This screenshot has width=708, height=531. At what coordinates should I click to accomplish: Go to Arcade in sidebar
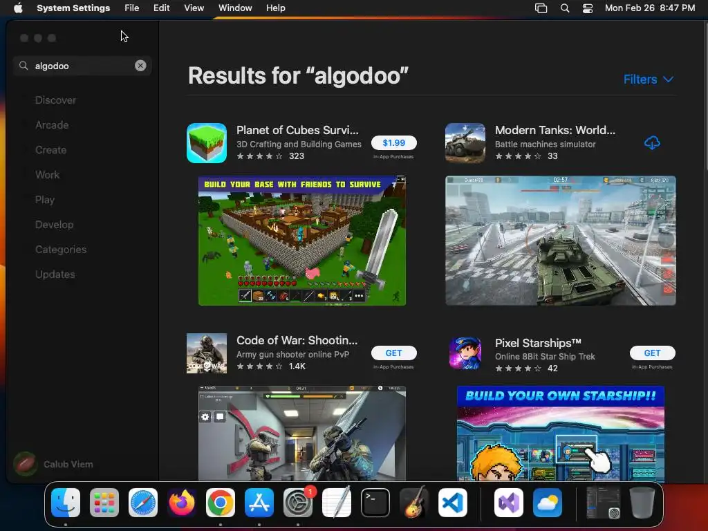click(52, 125)
